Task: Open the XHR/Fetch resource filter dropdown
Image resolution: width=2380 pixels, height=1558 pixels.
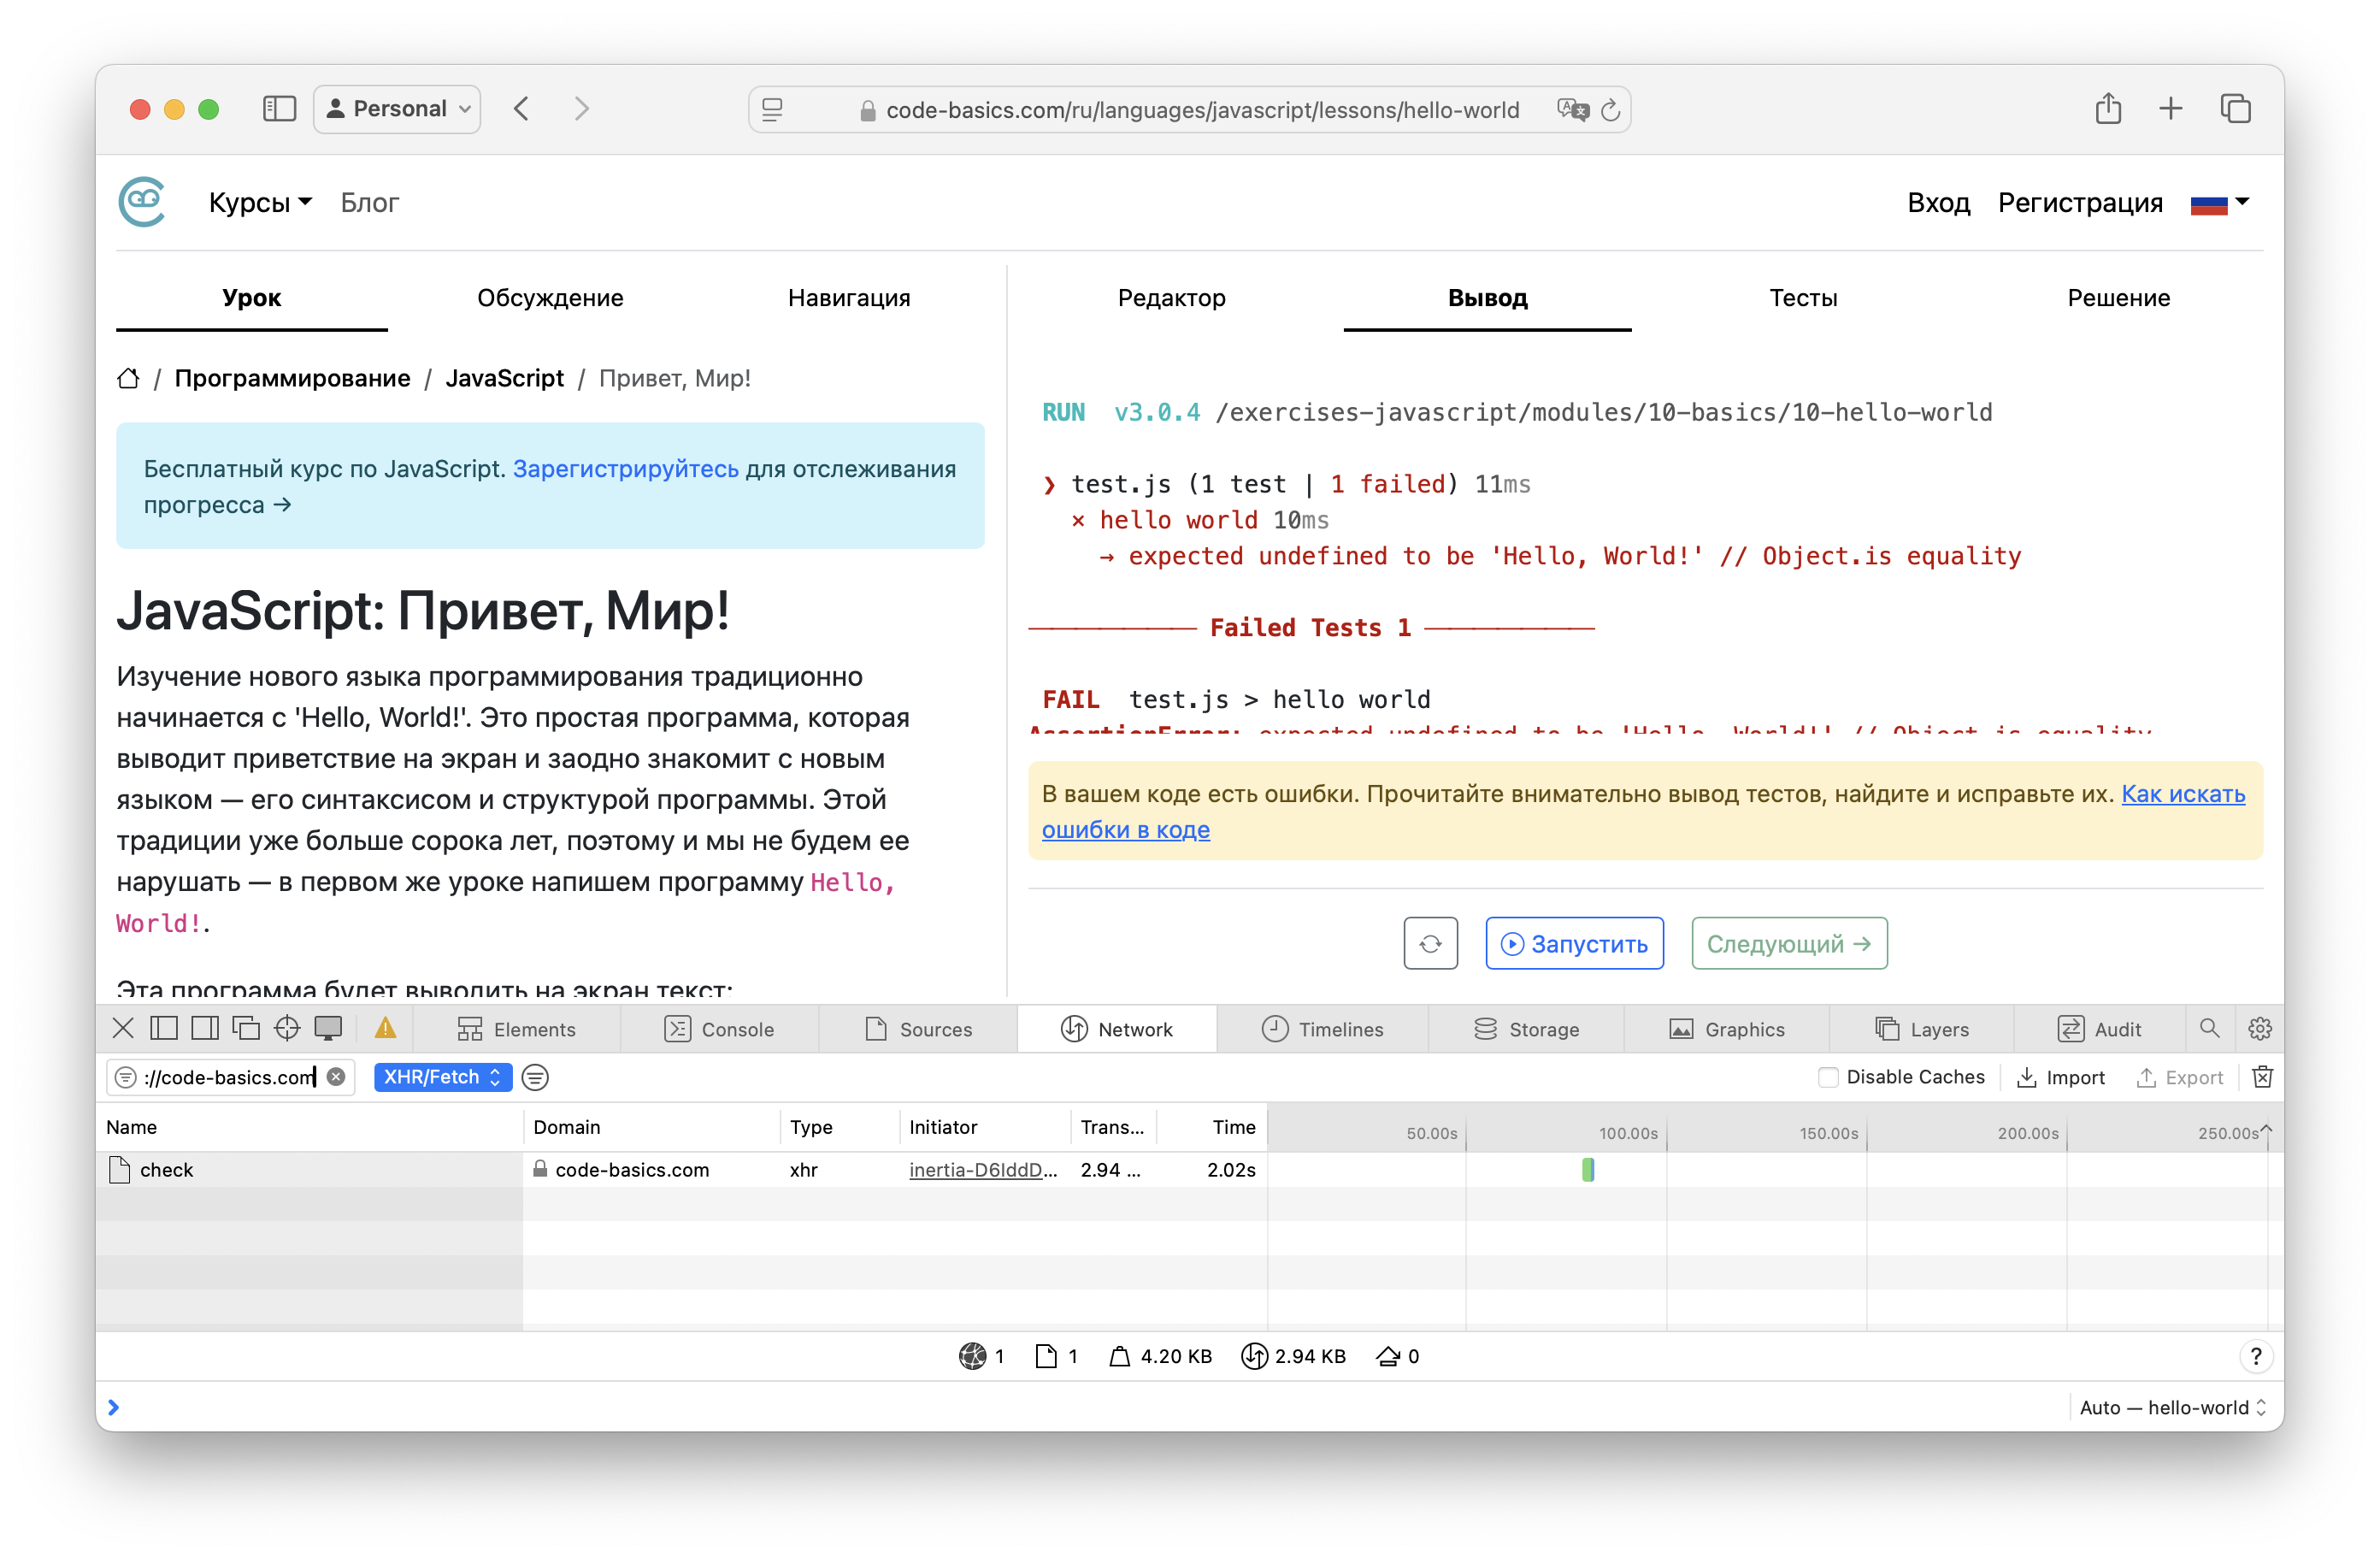Action: coord(442,1077)
